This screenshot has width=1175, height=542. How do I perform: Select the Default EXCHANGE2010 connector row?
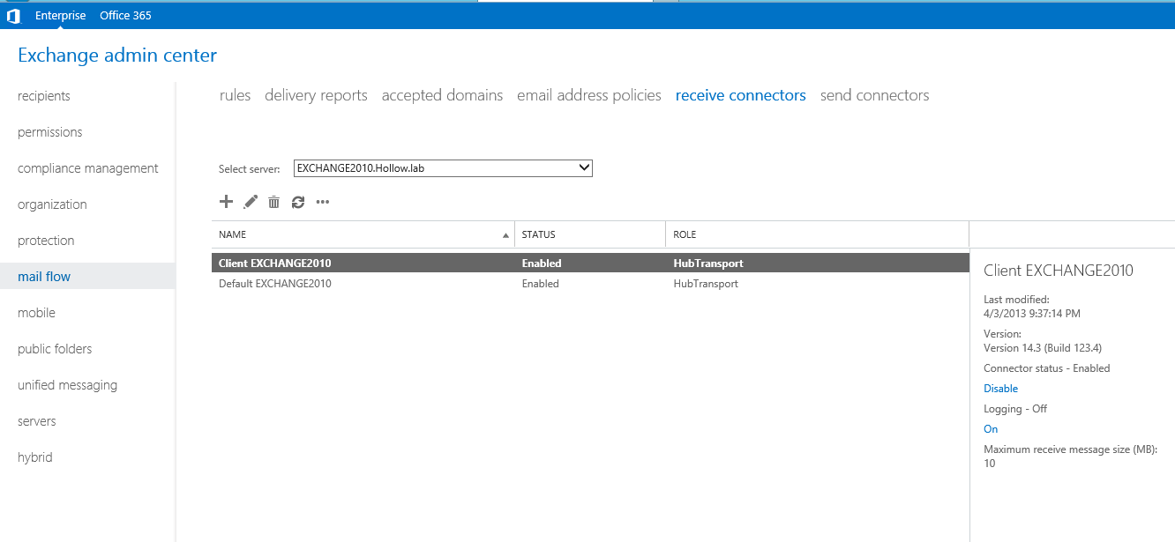(275, 284)
